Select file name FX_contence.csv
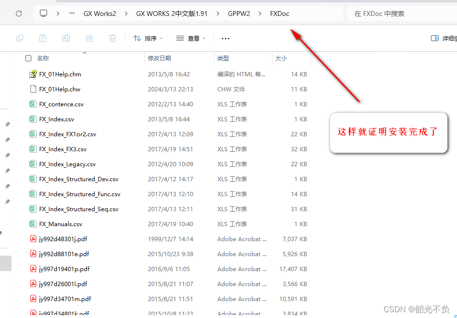The height and width of the screenshot is (318, 457). [x=61, y=104]
